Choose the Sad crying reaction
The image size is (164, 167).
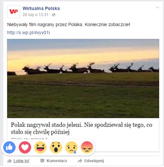click(72, 147)
